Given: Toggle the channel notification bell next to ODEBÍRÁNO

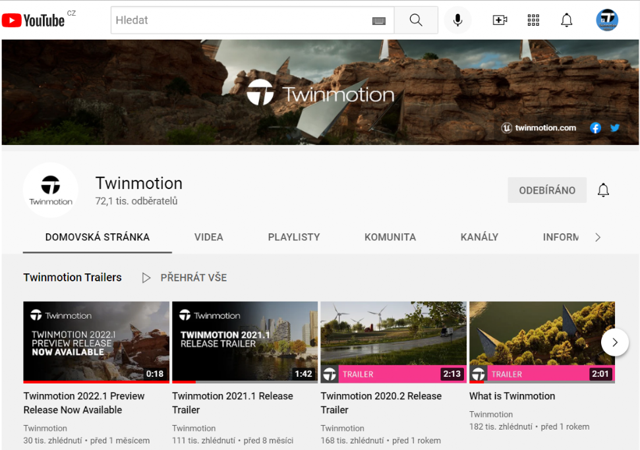Looking at the screenshot, I should (x=603, y=190).
